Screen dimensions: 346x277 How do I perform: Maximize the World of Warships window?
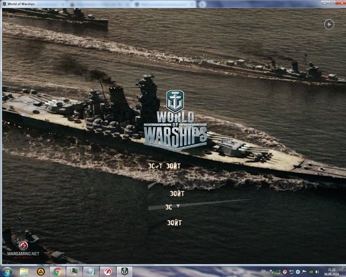(332, 3)
